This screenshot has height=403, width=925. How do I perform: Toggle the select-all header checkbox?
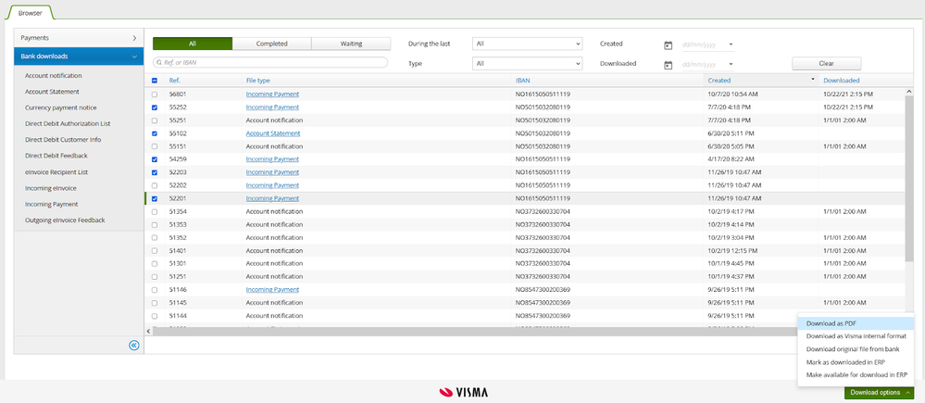155,81
